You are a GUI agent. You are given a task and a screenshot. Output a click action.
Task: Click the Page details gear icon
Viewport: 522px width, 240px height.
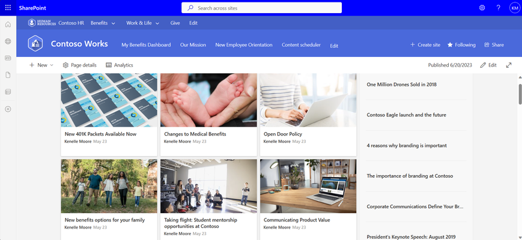tap(65, 65)
